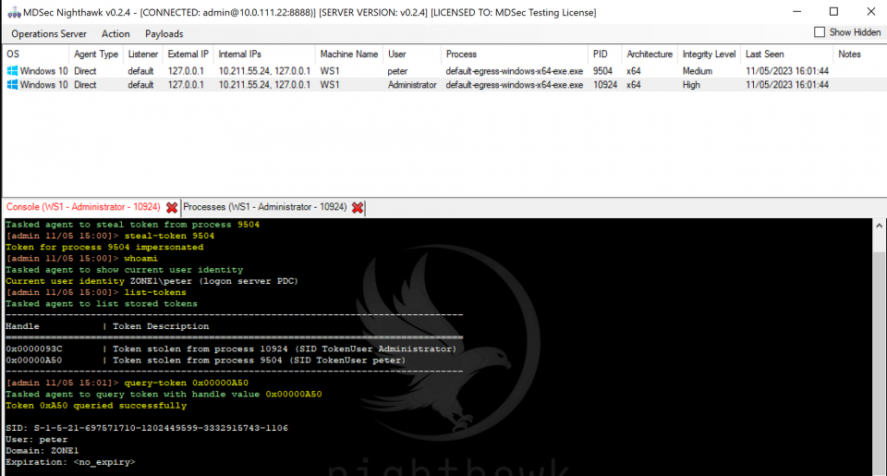The width and height of the screenshot is (887, 476).
Task: Sort agents by Integrity Level column
Action: point(709,55)
